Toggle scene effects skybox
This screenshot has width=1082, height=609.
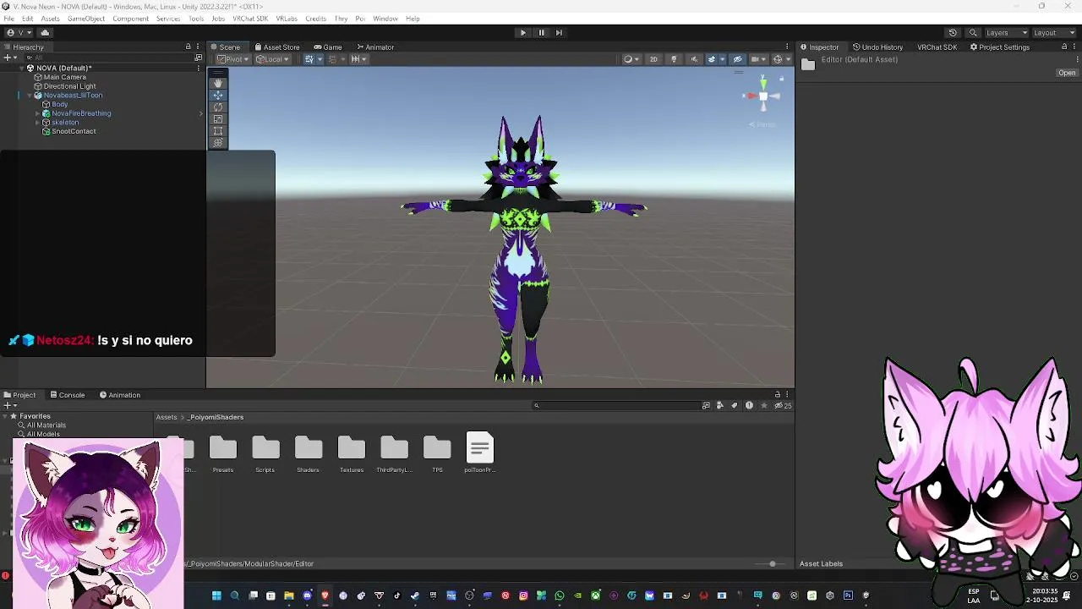713,59
